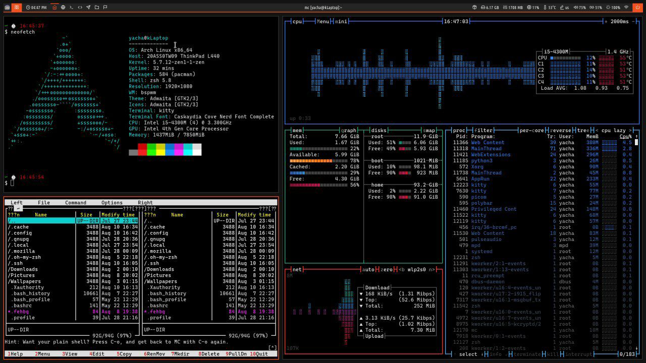The height and width of the screenshot is (363, 646).
Task: Click the package cube icon in the bar
Action: pos(475,8)
